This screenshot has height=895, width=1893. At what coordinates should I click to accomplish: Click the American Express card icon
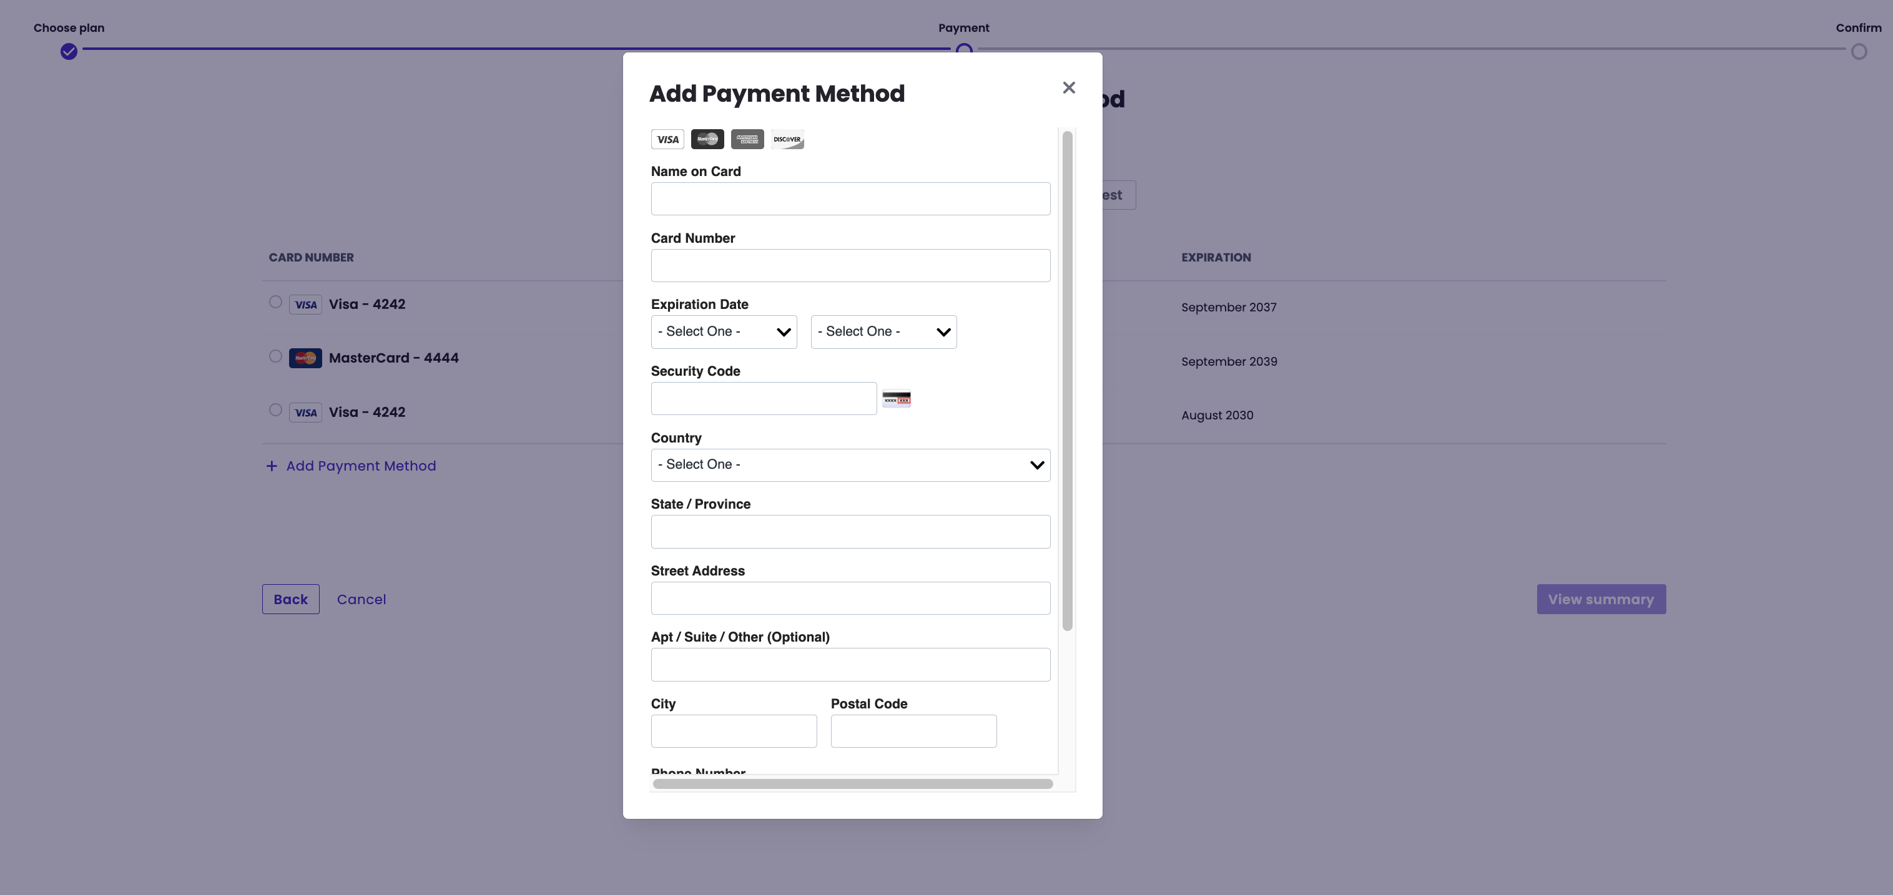pos(747,139)
